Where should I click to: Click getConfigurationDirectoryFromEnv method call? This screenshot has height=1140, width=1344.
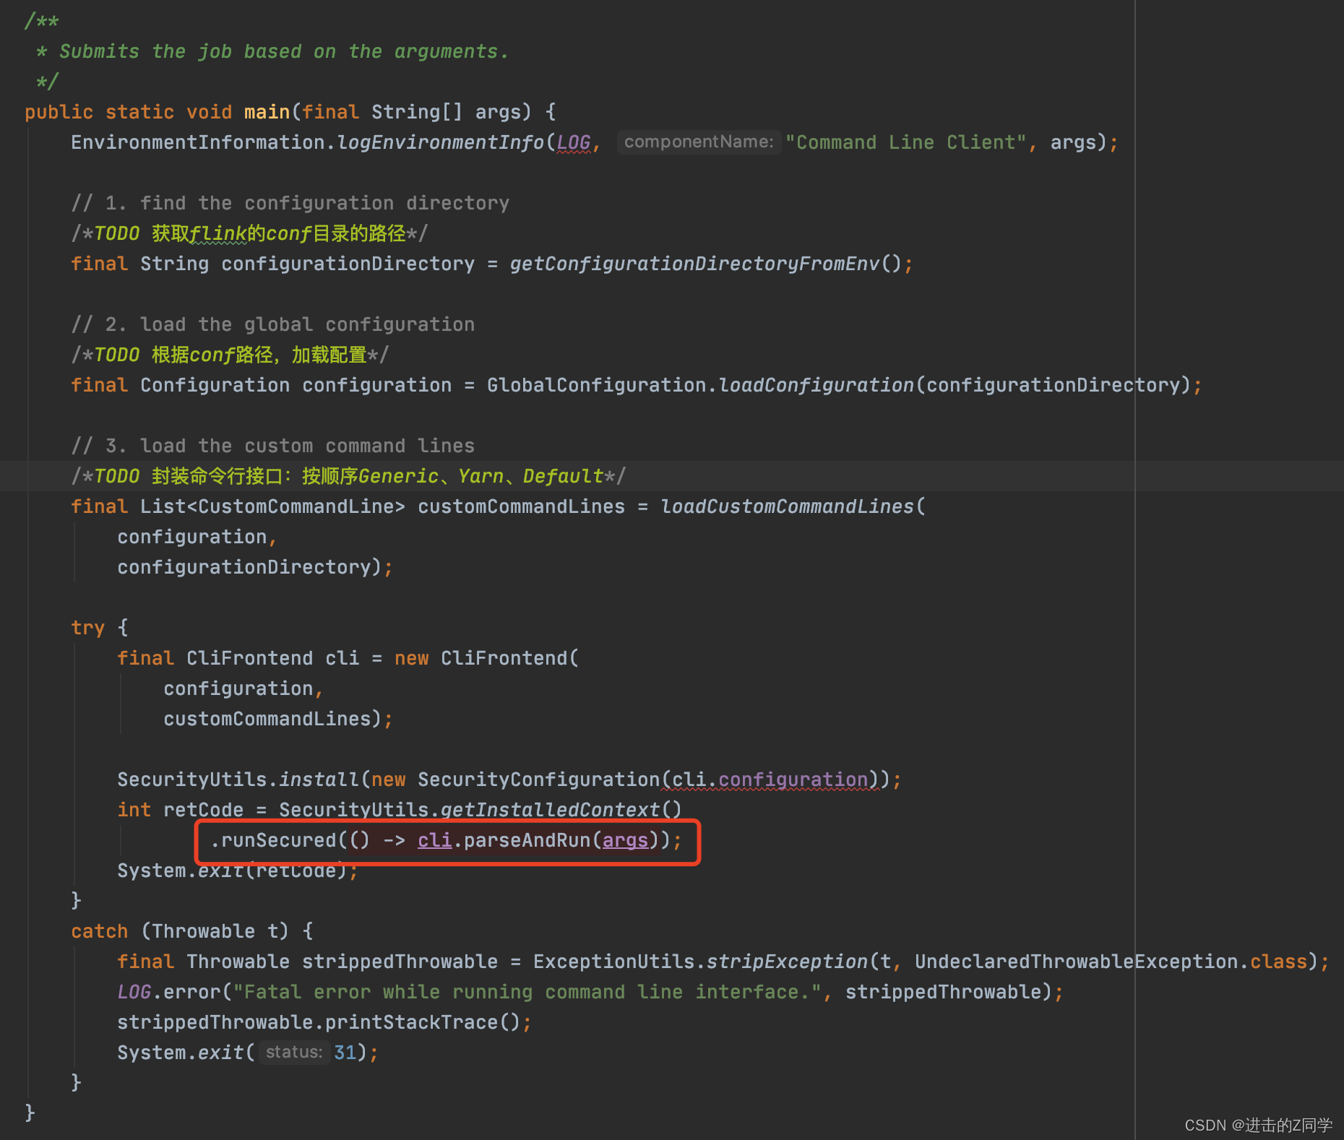695,264
